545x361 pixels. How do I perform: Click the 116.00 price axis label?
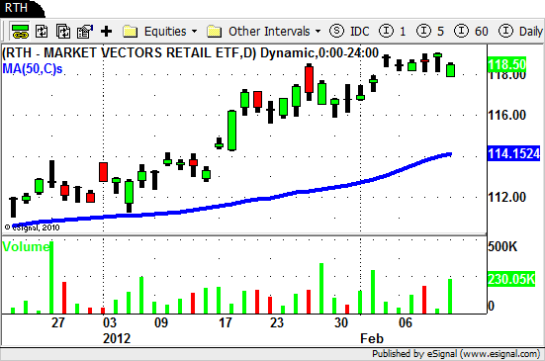pyautogui.click(x=507, y=115)
